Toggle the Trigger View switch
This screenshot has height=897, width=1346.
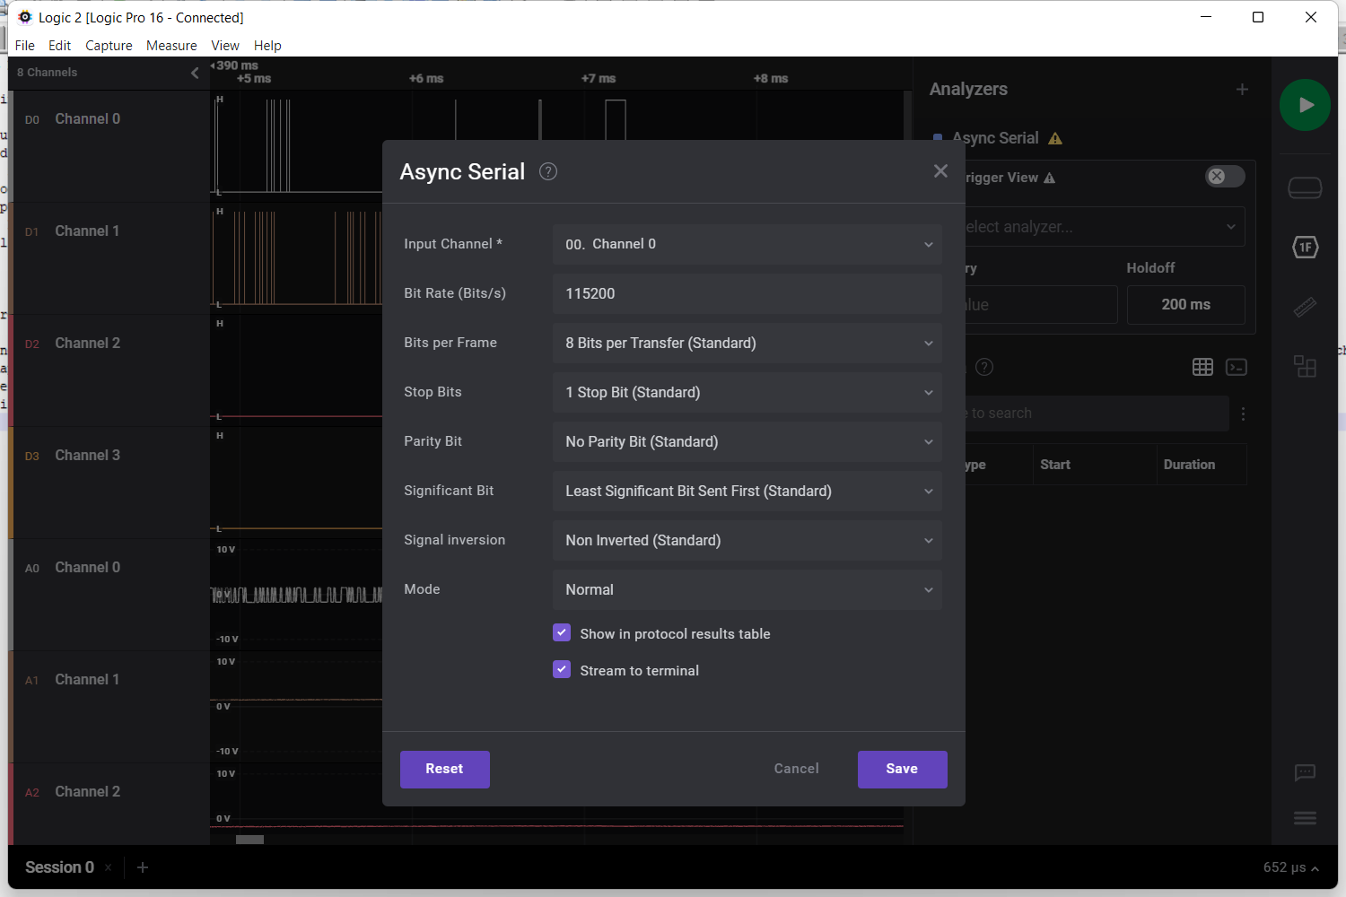1224,177
